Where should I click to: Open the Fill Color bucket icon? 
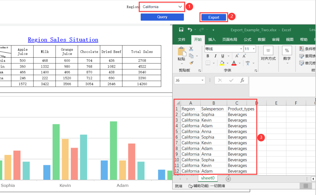(222, 63)
